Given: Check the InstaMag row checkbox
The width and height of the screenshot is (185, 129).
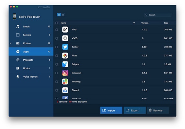Looking at the screenshot, I should (57, 82).
